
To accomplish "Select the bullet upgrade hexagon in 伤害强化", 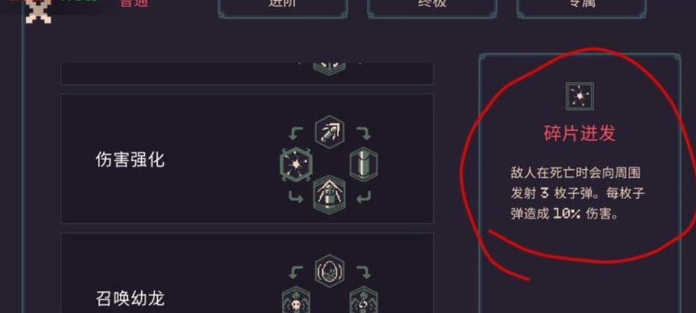I will tap(330, 132).
